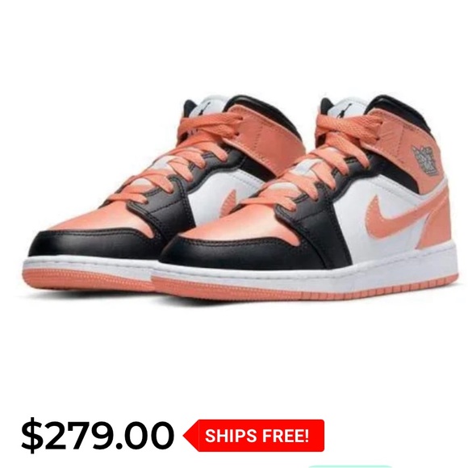
Task: Select the $279.00 price text
Action: tap(98, 436)
